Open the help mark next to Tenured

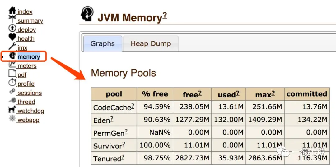coord(123,157)
